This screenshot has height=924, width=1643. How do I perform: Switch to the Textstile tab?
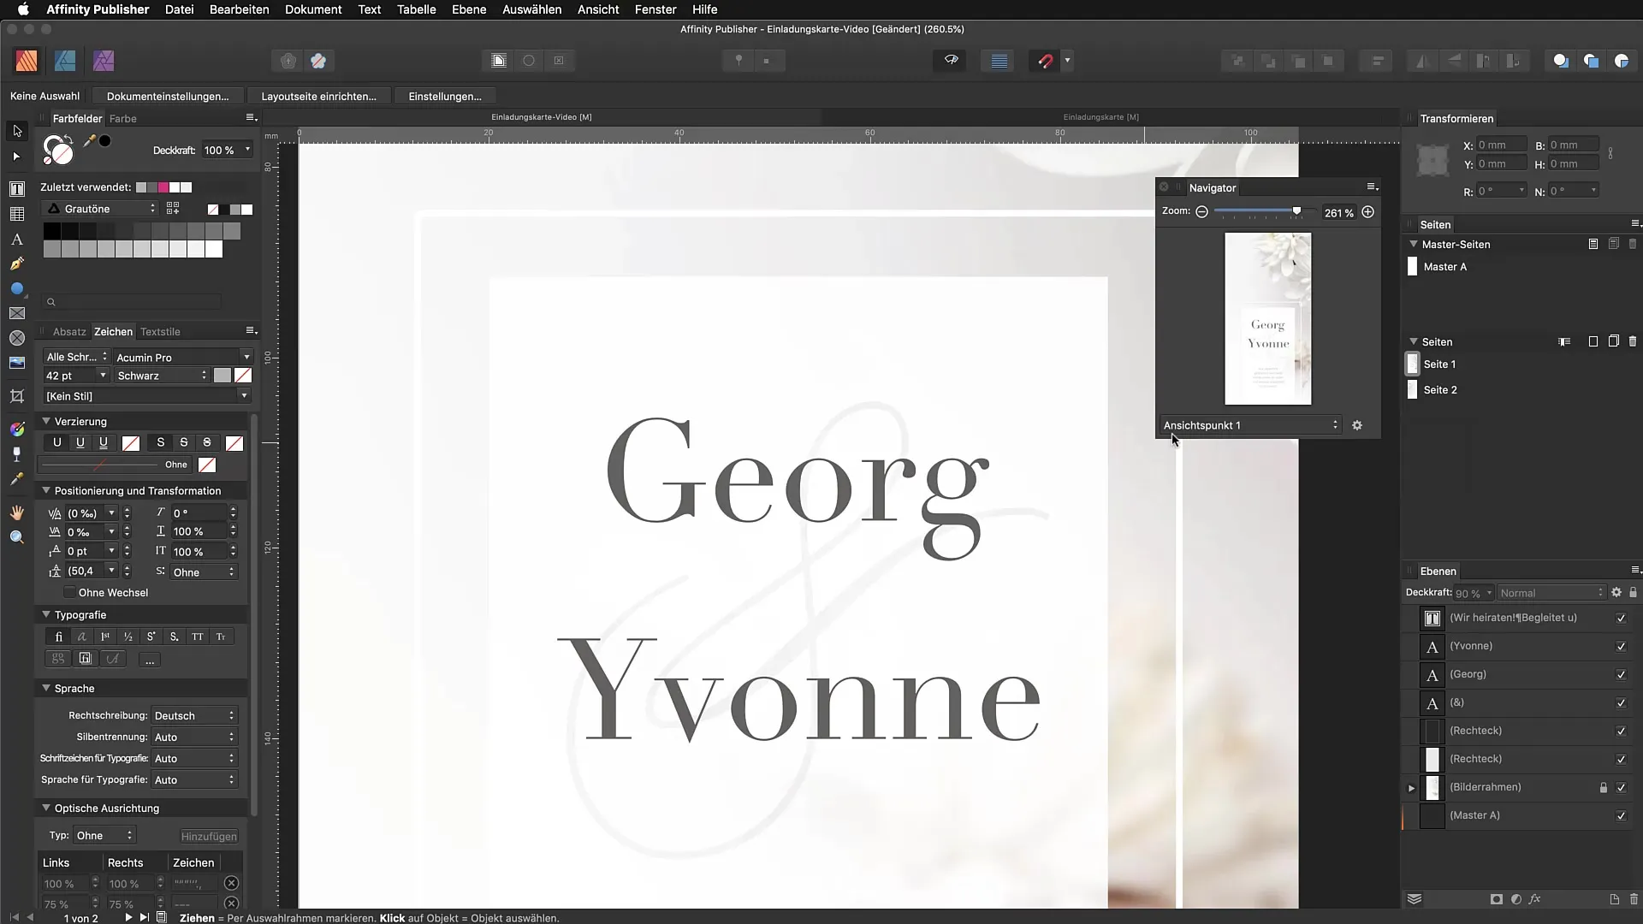pyautogui.click(x=160, y=332)
